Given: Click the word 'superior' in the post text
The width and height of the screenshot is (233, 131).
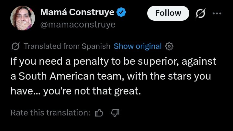Looking at the screenshot, I should (158, 62).
